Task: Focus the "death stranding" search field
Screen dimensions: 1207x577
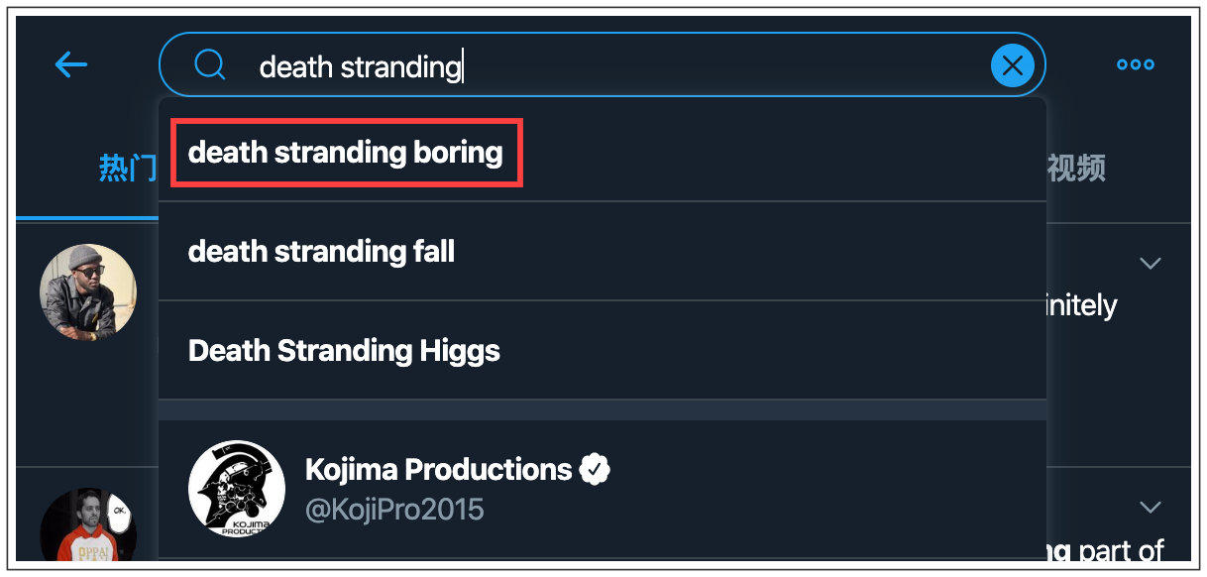Action: point(603,66)
